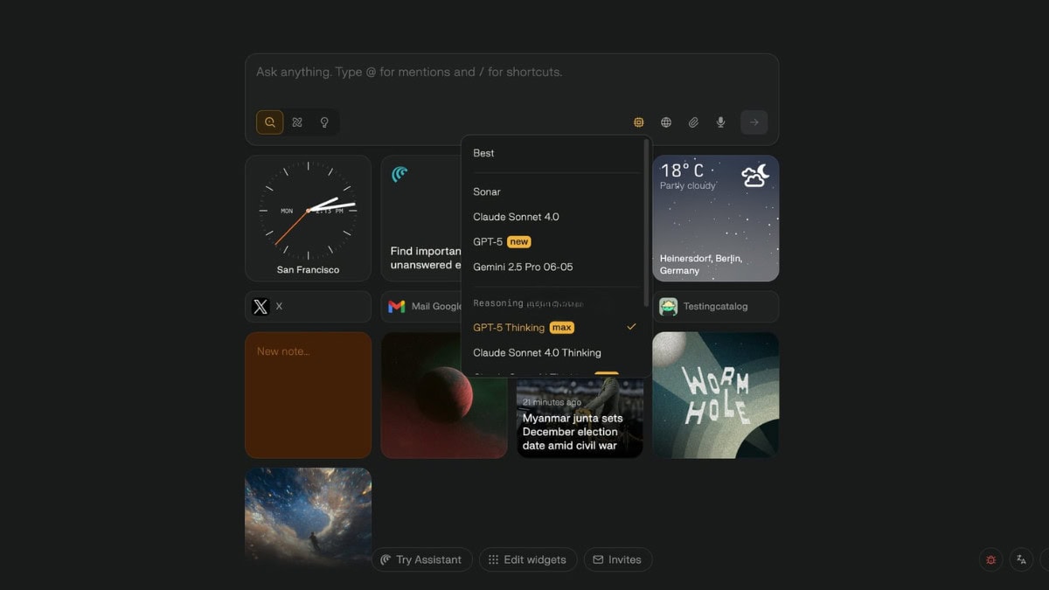The width and height of the screenshot is (1049, 590).
Task: Open the sources globe icon
Action: [x=666, y=122]
